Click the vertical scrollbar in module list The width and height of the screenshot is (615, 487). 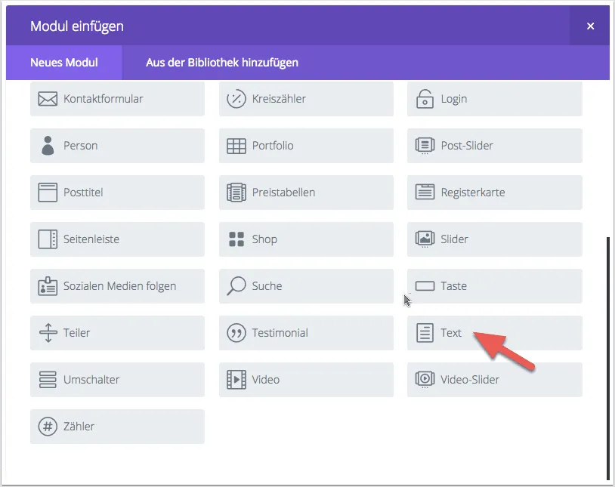tap(608, 359)
